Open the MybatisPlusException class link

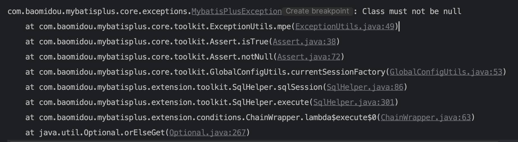point(237,12)
